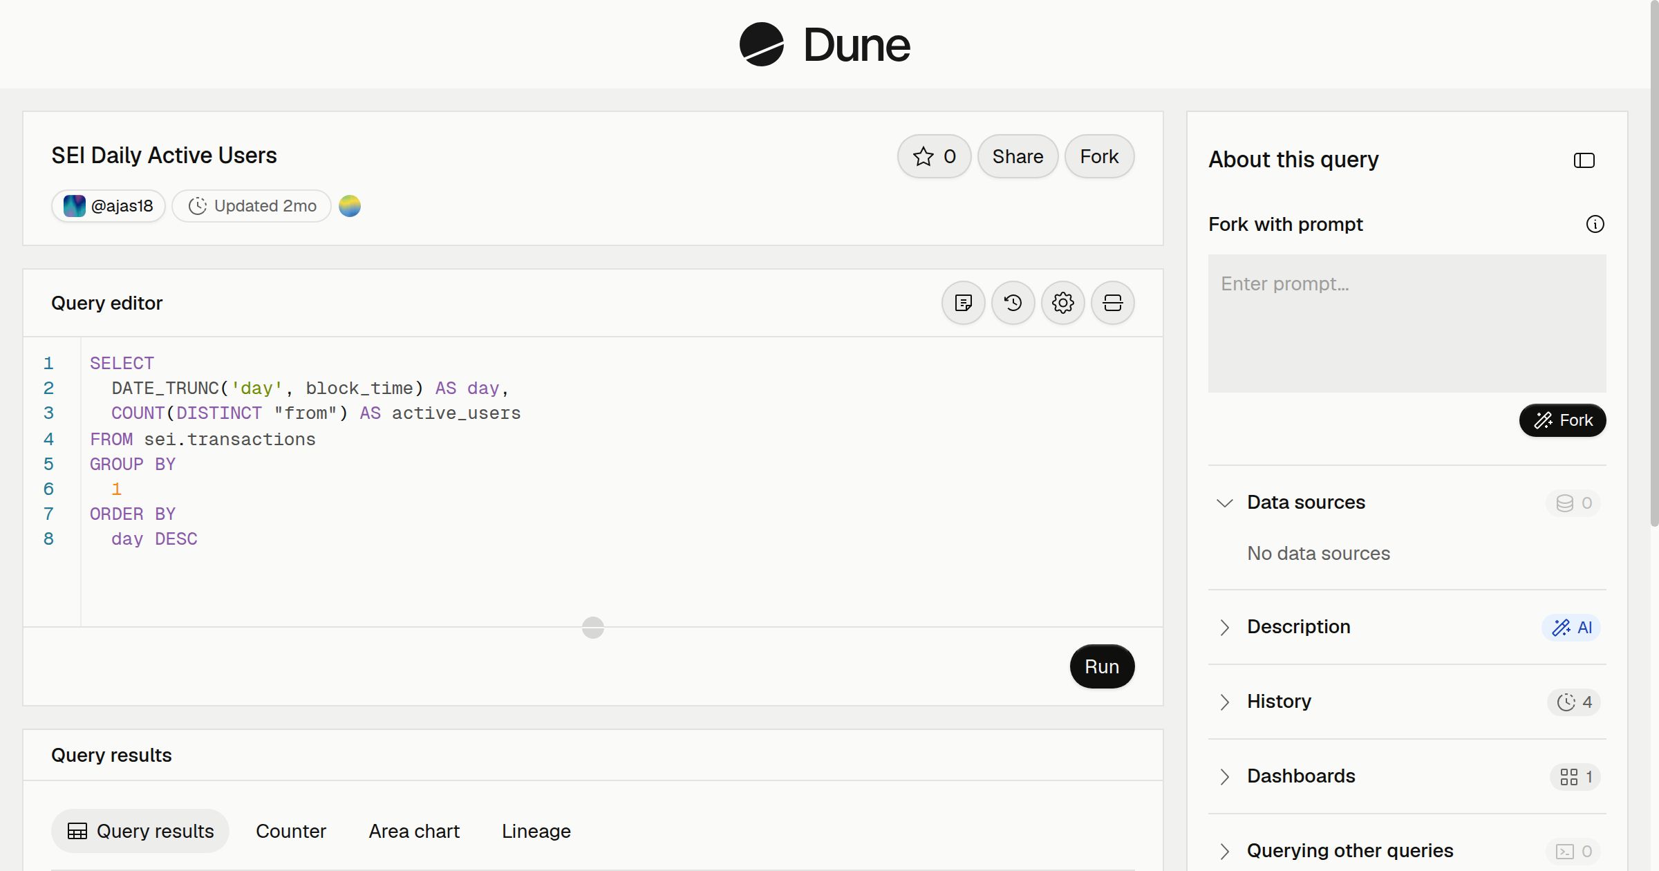Click the Dune logo icon

pos(761,44)
